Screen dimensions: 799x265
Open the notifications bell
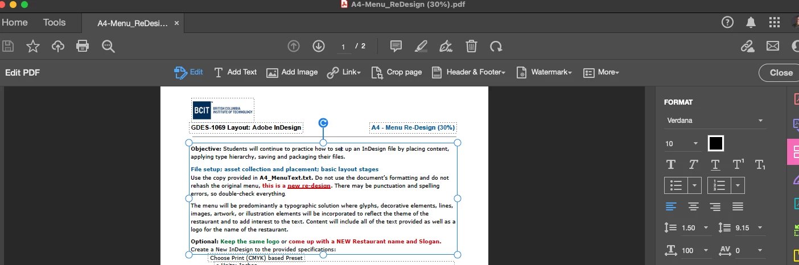pyautogui.click(x=751, y=22)
